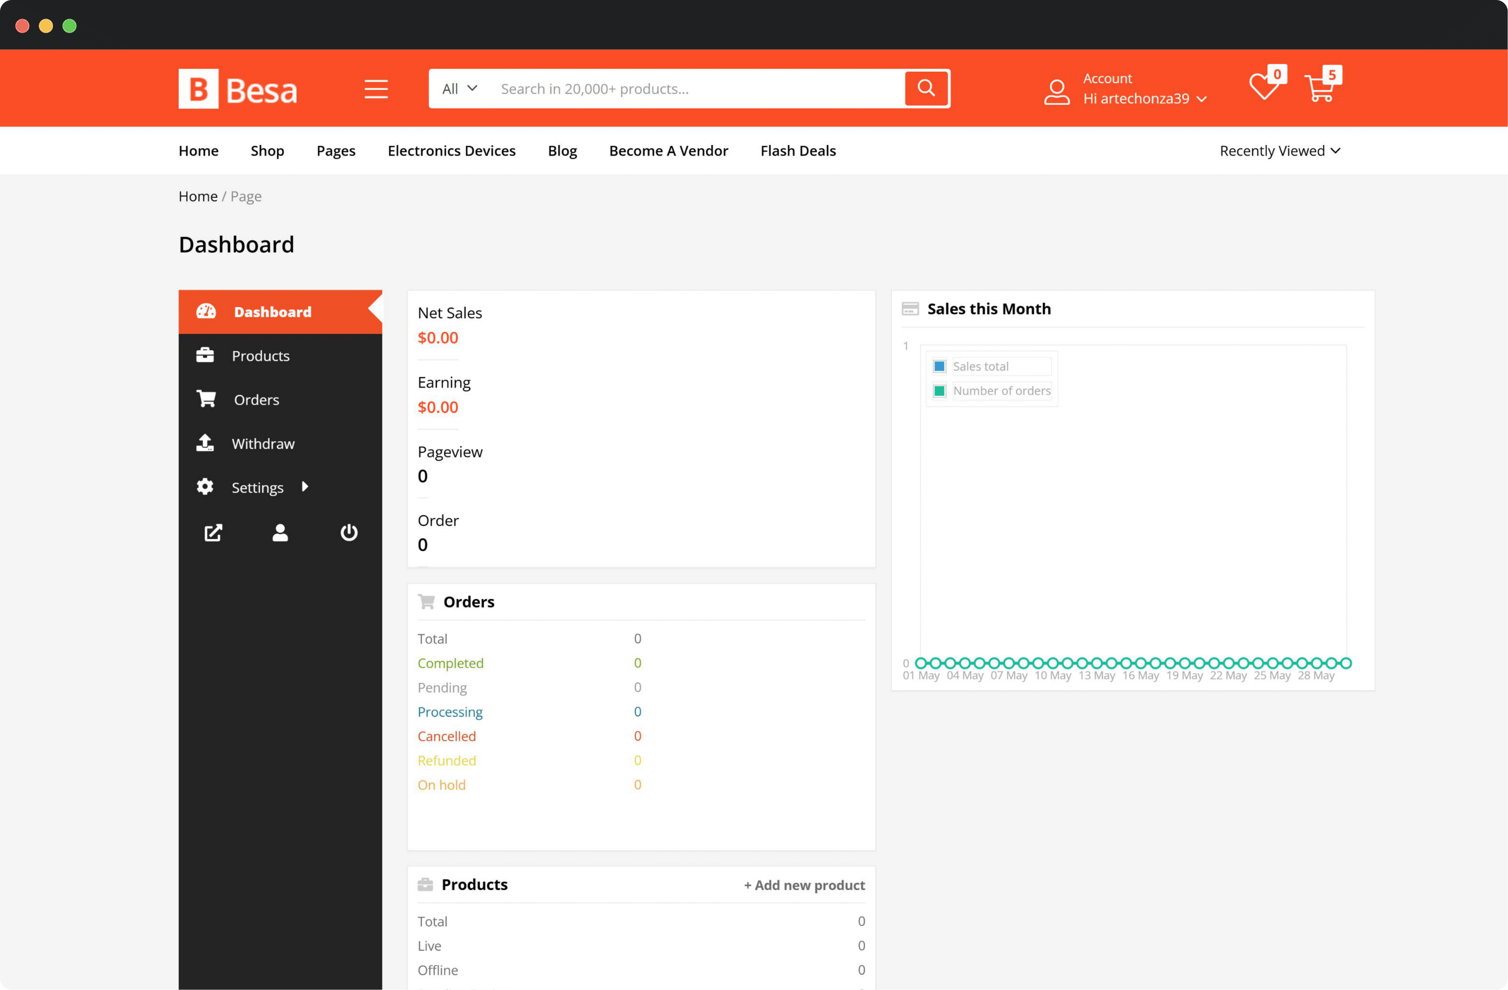Expand the Settings submenu arrow
The height and width of the screenshot is (990, 1508).
click(305, 487)
